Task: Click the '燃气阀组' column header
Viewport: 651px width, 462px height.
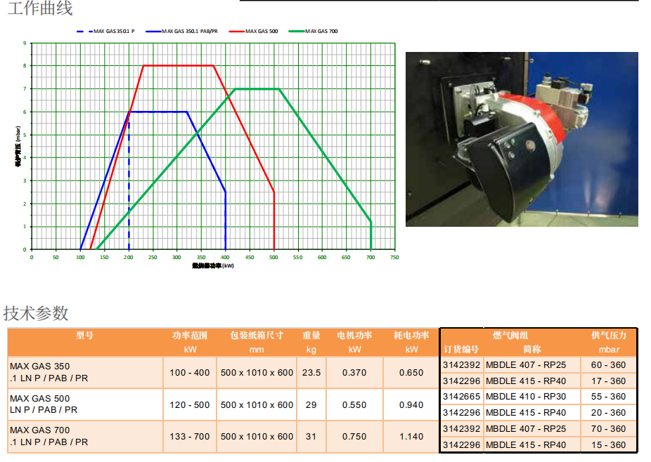Action: (510, 336)
